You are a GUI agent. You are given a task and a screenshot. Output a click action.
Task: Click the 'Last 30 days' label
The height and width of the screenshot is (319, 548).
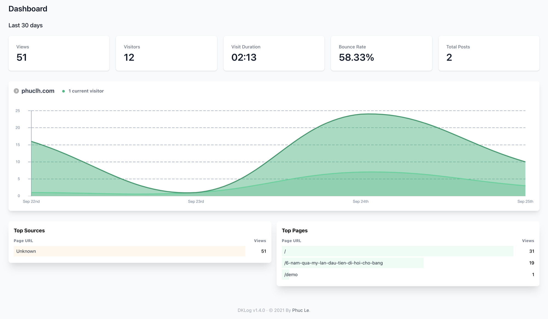click(x=25, y=25)
